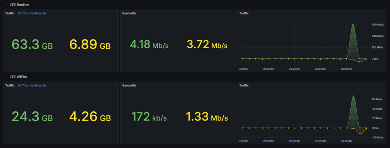This screenshot has width=390, height=148.
Task: Click the 63.3 GB green stat value
Action: pyautogui.click(x=32, y=44)
